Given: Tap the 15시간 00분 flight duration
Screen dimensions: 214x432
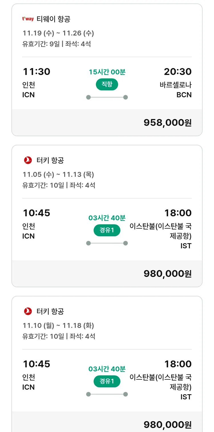Looking at the screenshot, I should 107,72.
